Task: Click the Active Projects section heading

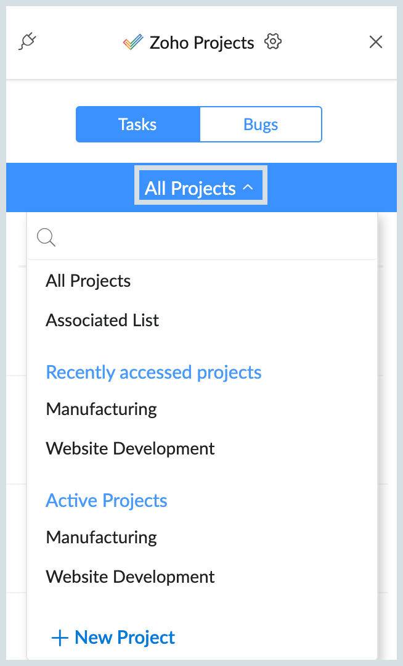Action: click(x=107, y=500)
